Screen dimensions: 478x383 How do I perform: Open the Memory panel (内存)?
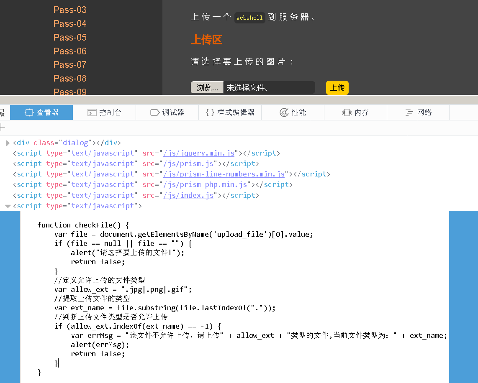coord(355,112)
